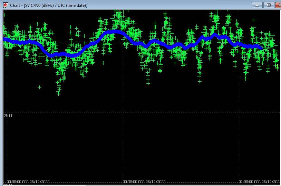Click the yellow marker at chart's right edge
This screenshot has width=281, height=186.
point(278,65)
